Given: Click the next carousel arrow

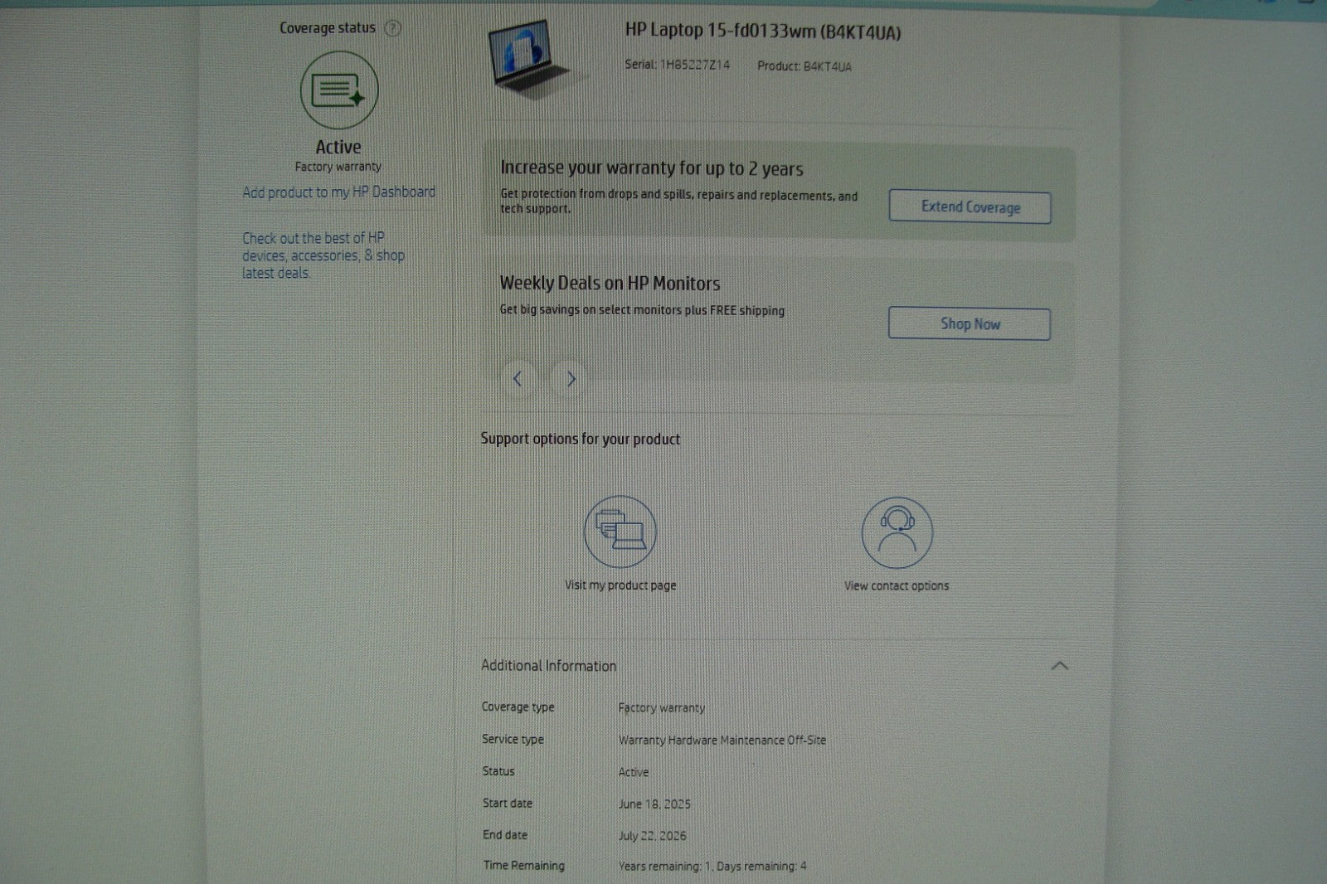Looking at the screenshot, I should coord(571,379).
